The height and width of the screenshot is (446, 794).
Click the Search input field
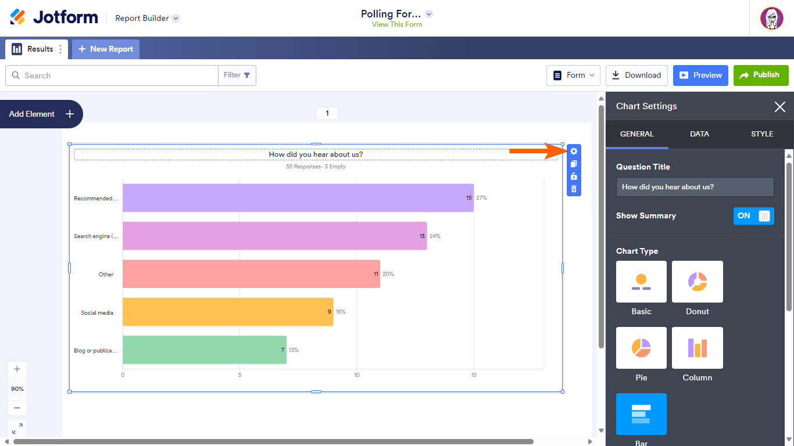112,75
